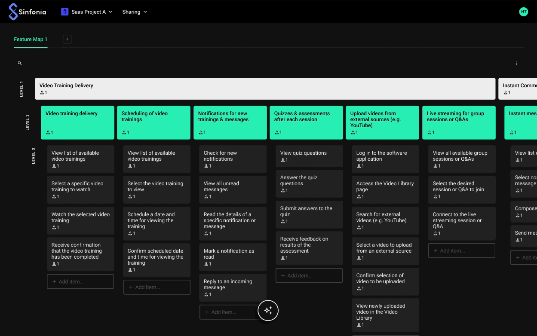537x336 pixels.
Task: Add item under Live streaming column
Action: 461,250
